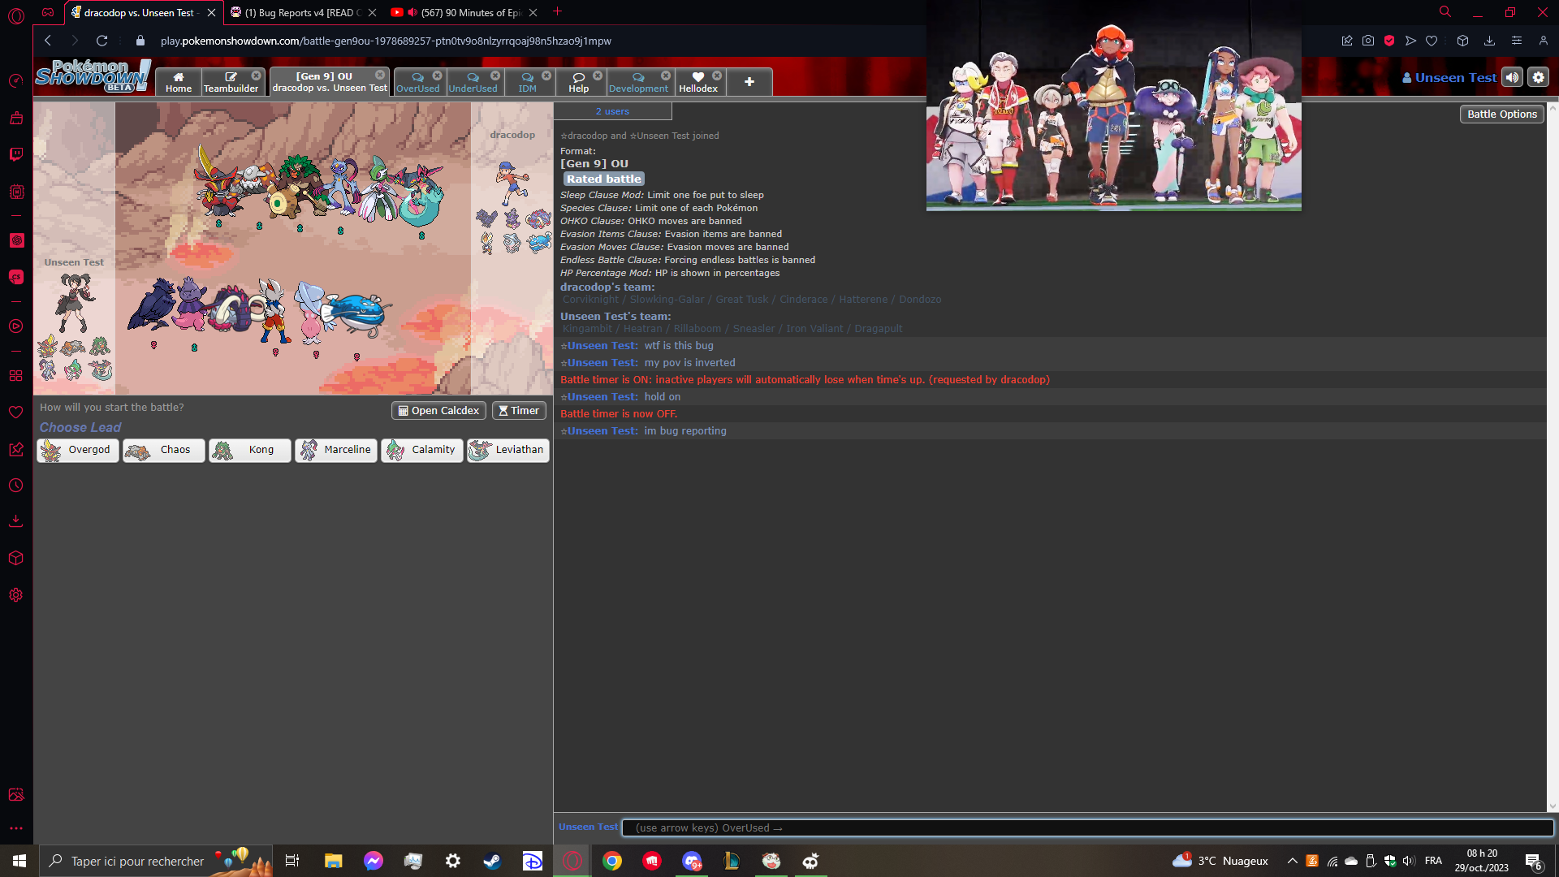Choose Chaos as lead
This screenshot has width=1559, height=877.
pos(164,450)
